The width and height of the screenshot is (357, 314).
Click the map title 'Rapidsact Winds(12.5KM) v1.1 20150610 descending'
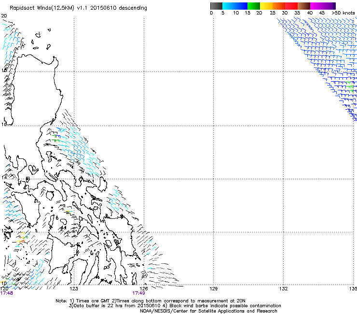(78, 8)
